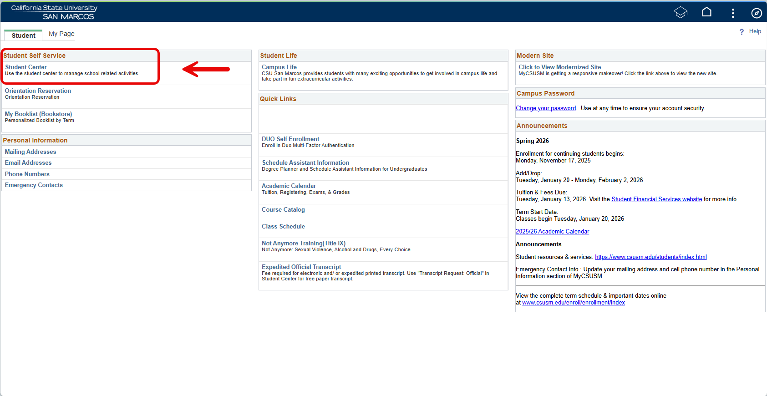This screenshot has width=767, height=396.
Task: Open Phone Numbers
Action: [27, 174]
